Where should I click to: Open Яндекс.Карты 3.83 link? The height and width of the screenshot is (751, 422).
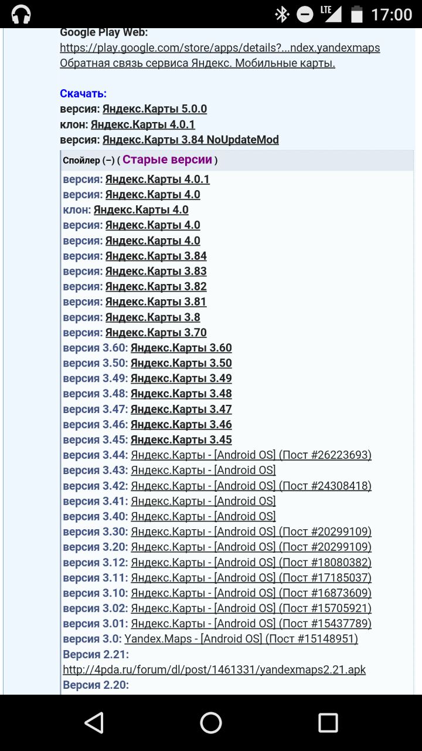pyautogui.click(x=156, y=271)
